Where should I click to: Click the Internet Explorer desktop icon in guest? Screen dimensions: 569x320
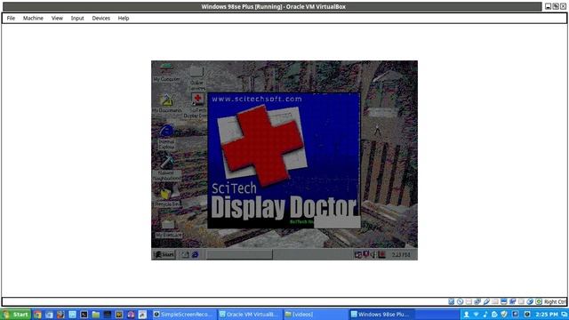coord(166,137)
